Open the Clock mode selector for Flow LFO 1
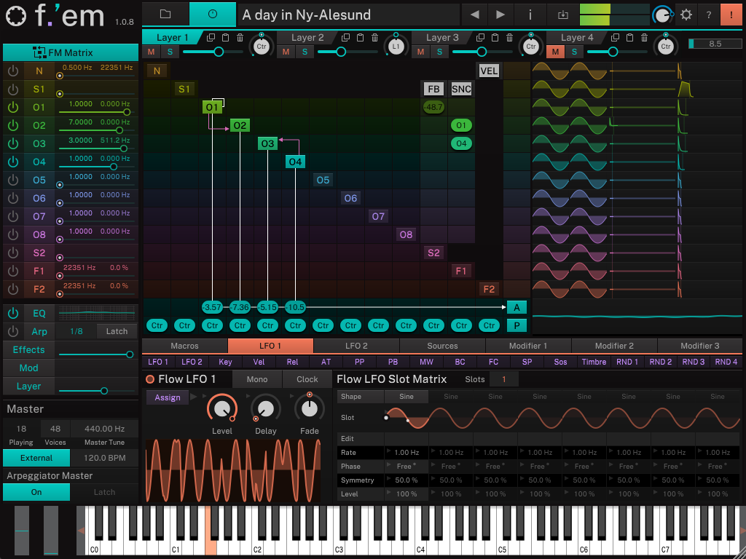 307,378
